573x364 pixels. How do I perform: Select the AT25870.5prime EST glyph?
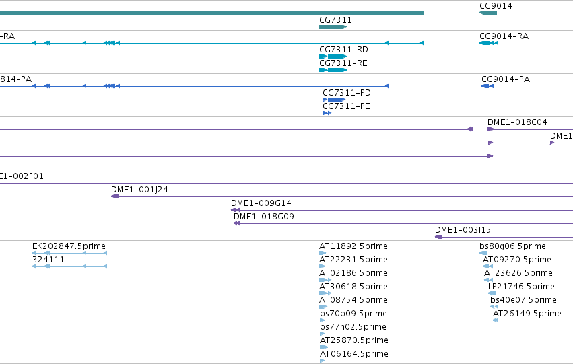[324, 348]
